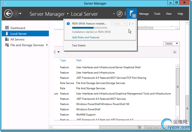This screenshot has width=192, height=132.
Task: Click the All Servers icon
Action: point(7,39)
